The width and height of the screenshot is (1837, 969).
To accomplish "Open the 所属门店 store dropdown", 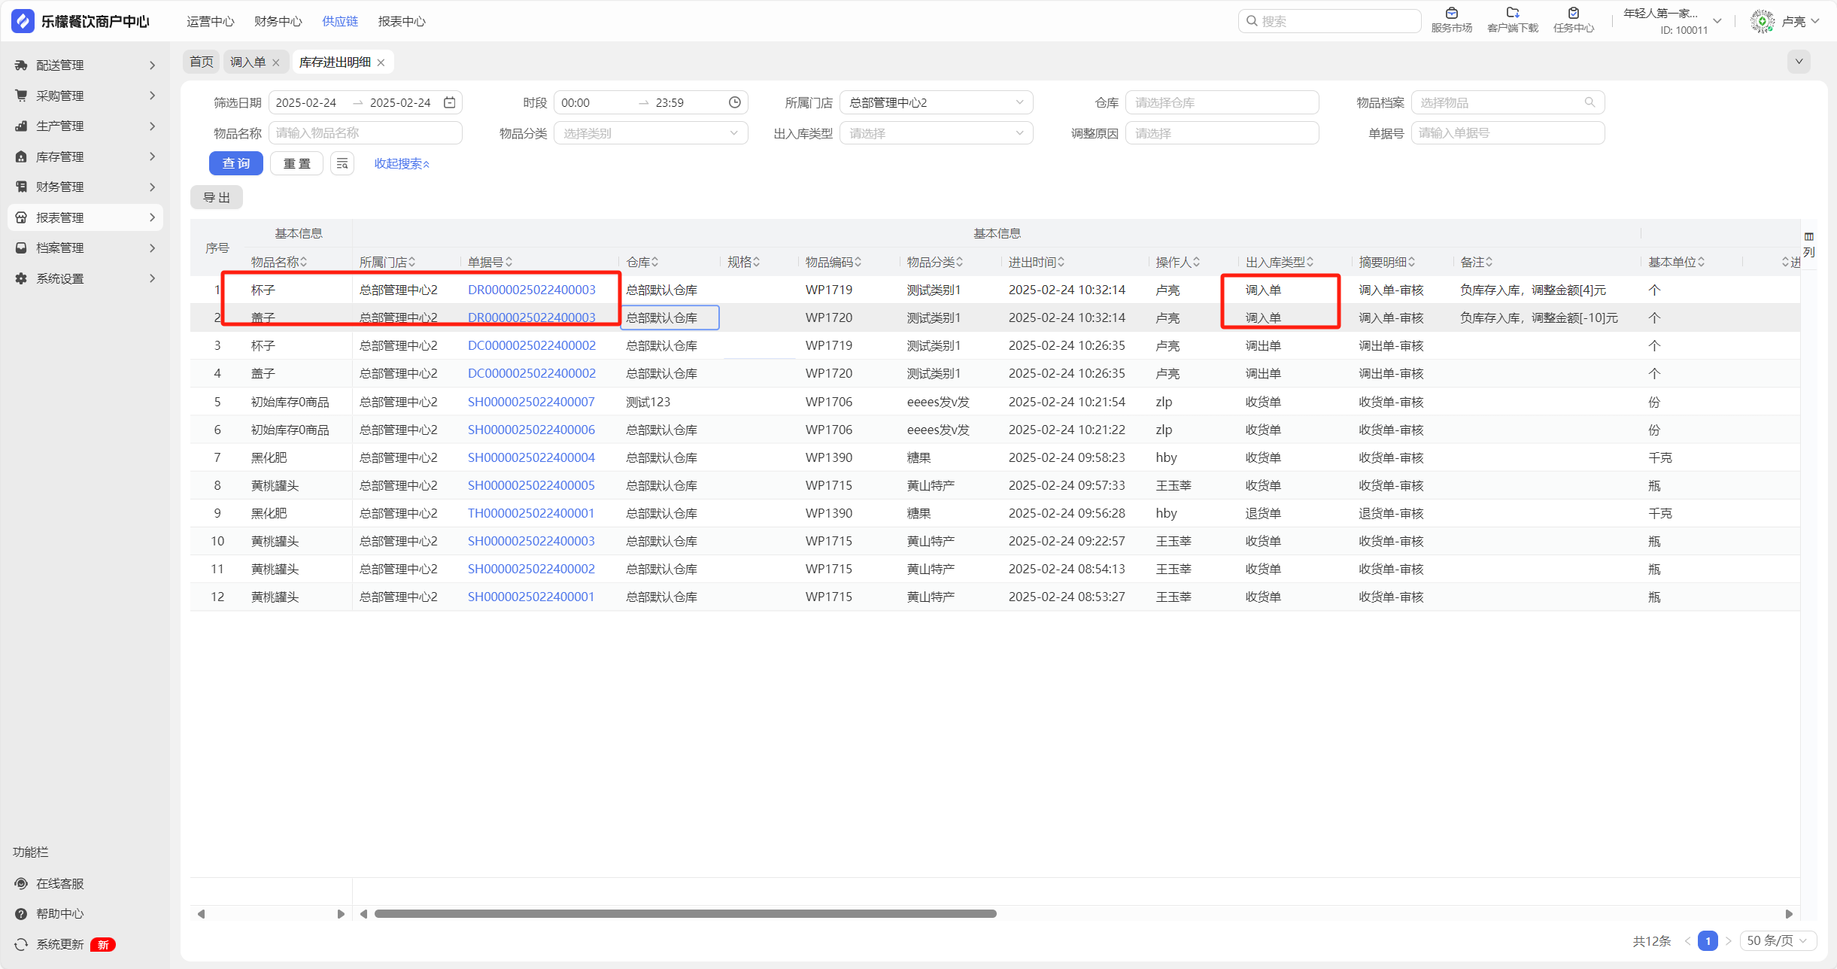I will (x=935, y=102).
